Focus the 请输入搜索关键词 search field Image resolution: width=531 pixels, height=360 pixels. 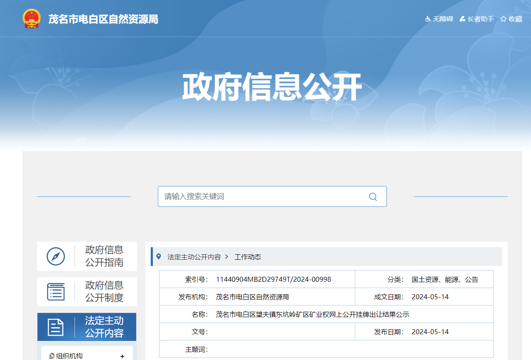tap(272, 196)
